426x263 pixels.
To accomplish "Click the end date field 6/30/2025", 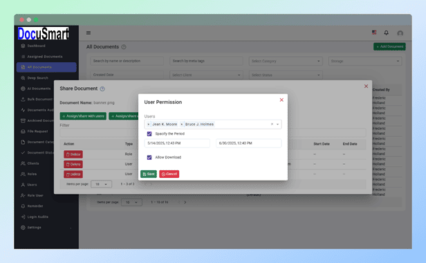I will [248, 143].
